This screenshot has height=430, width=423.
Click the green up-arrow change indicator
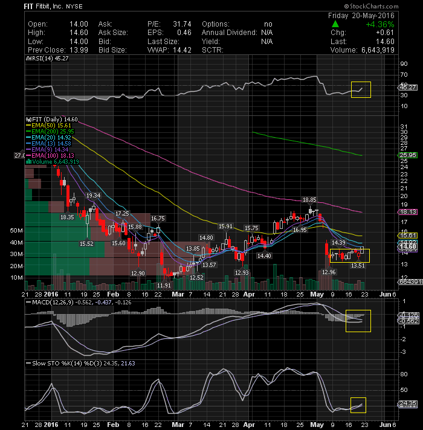coord(335,24)
